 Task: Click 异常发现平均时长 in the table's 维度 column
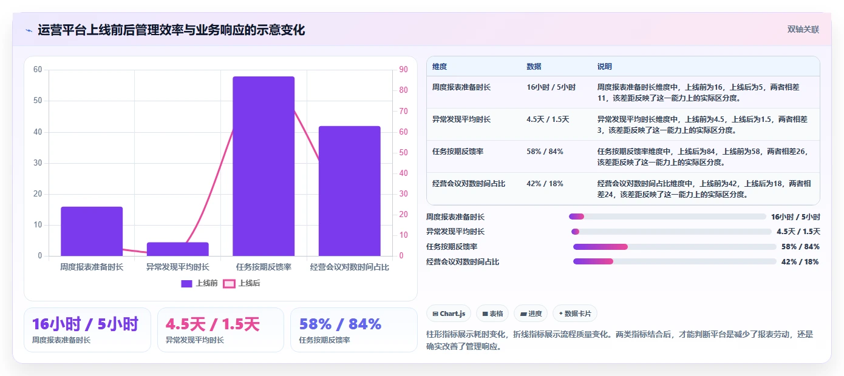461,119
